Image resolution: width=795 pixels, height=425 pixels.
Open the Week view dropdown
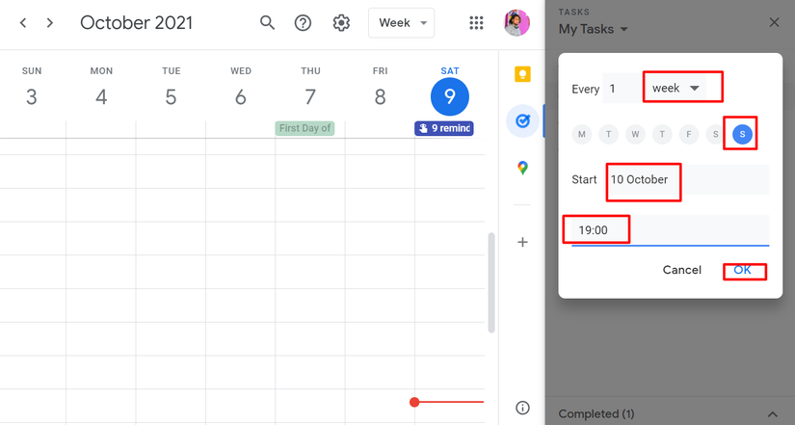(401, 23)
